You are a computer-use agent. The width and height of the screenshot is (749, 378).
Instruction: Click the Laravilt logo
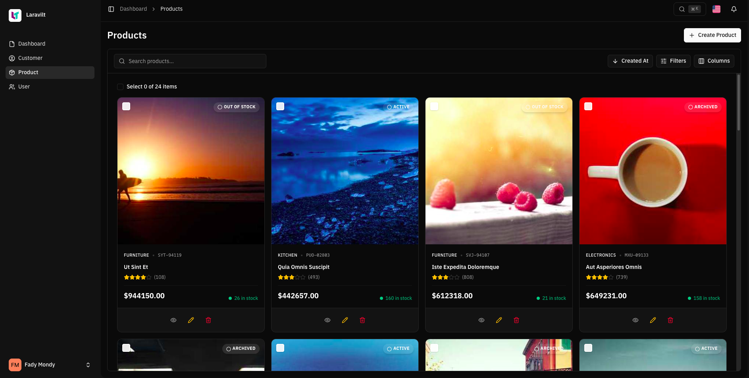pos(15,15)
